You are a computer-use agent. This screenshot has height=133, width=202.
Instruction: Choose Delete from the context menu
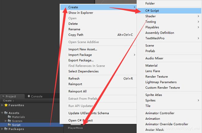click(x=99, y=24)
